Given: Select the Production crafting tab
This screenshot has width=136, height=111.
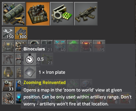Looking at the screenshot, I should point(38,14).
